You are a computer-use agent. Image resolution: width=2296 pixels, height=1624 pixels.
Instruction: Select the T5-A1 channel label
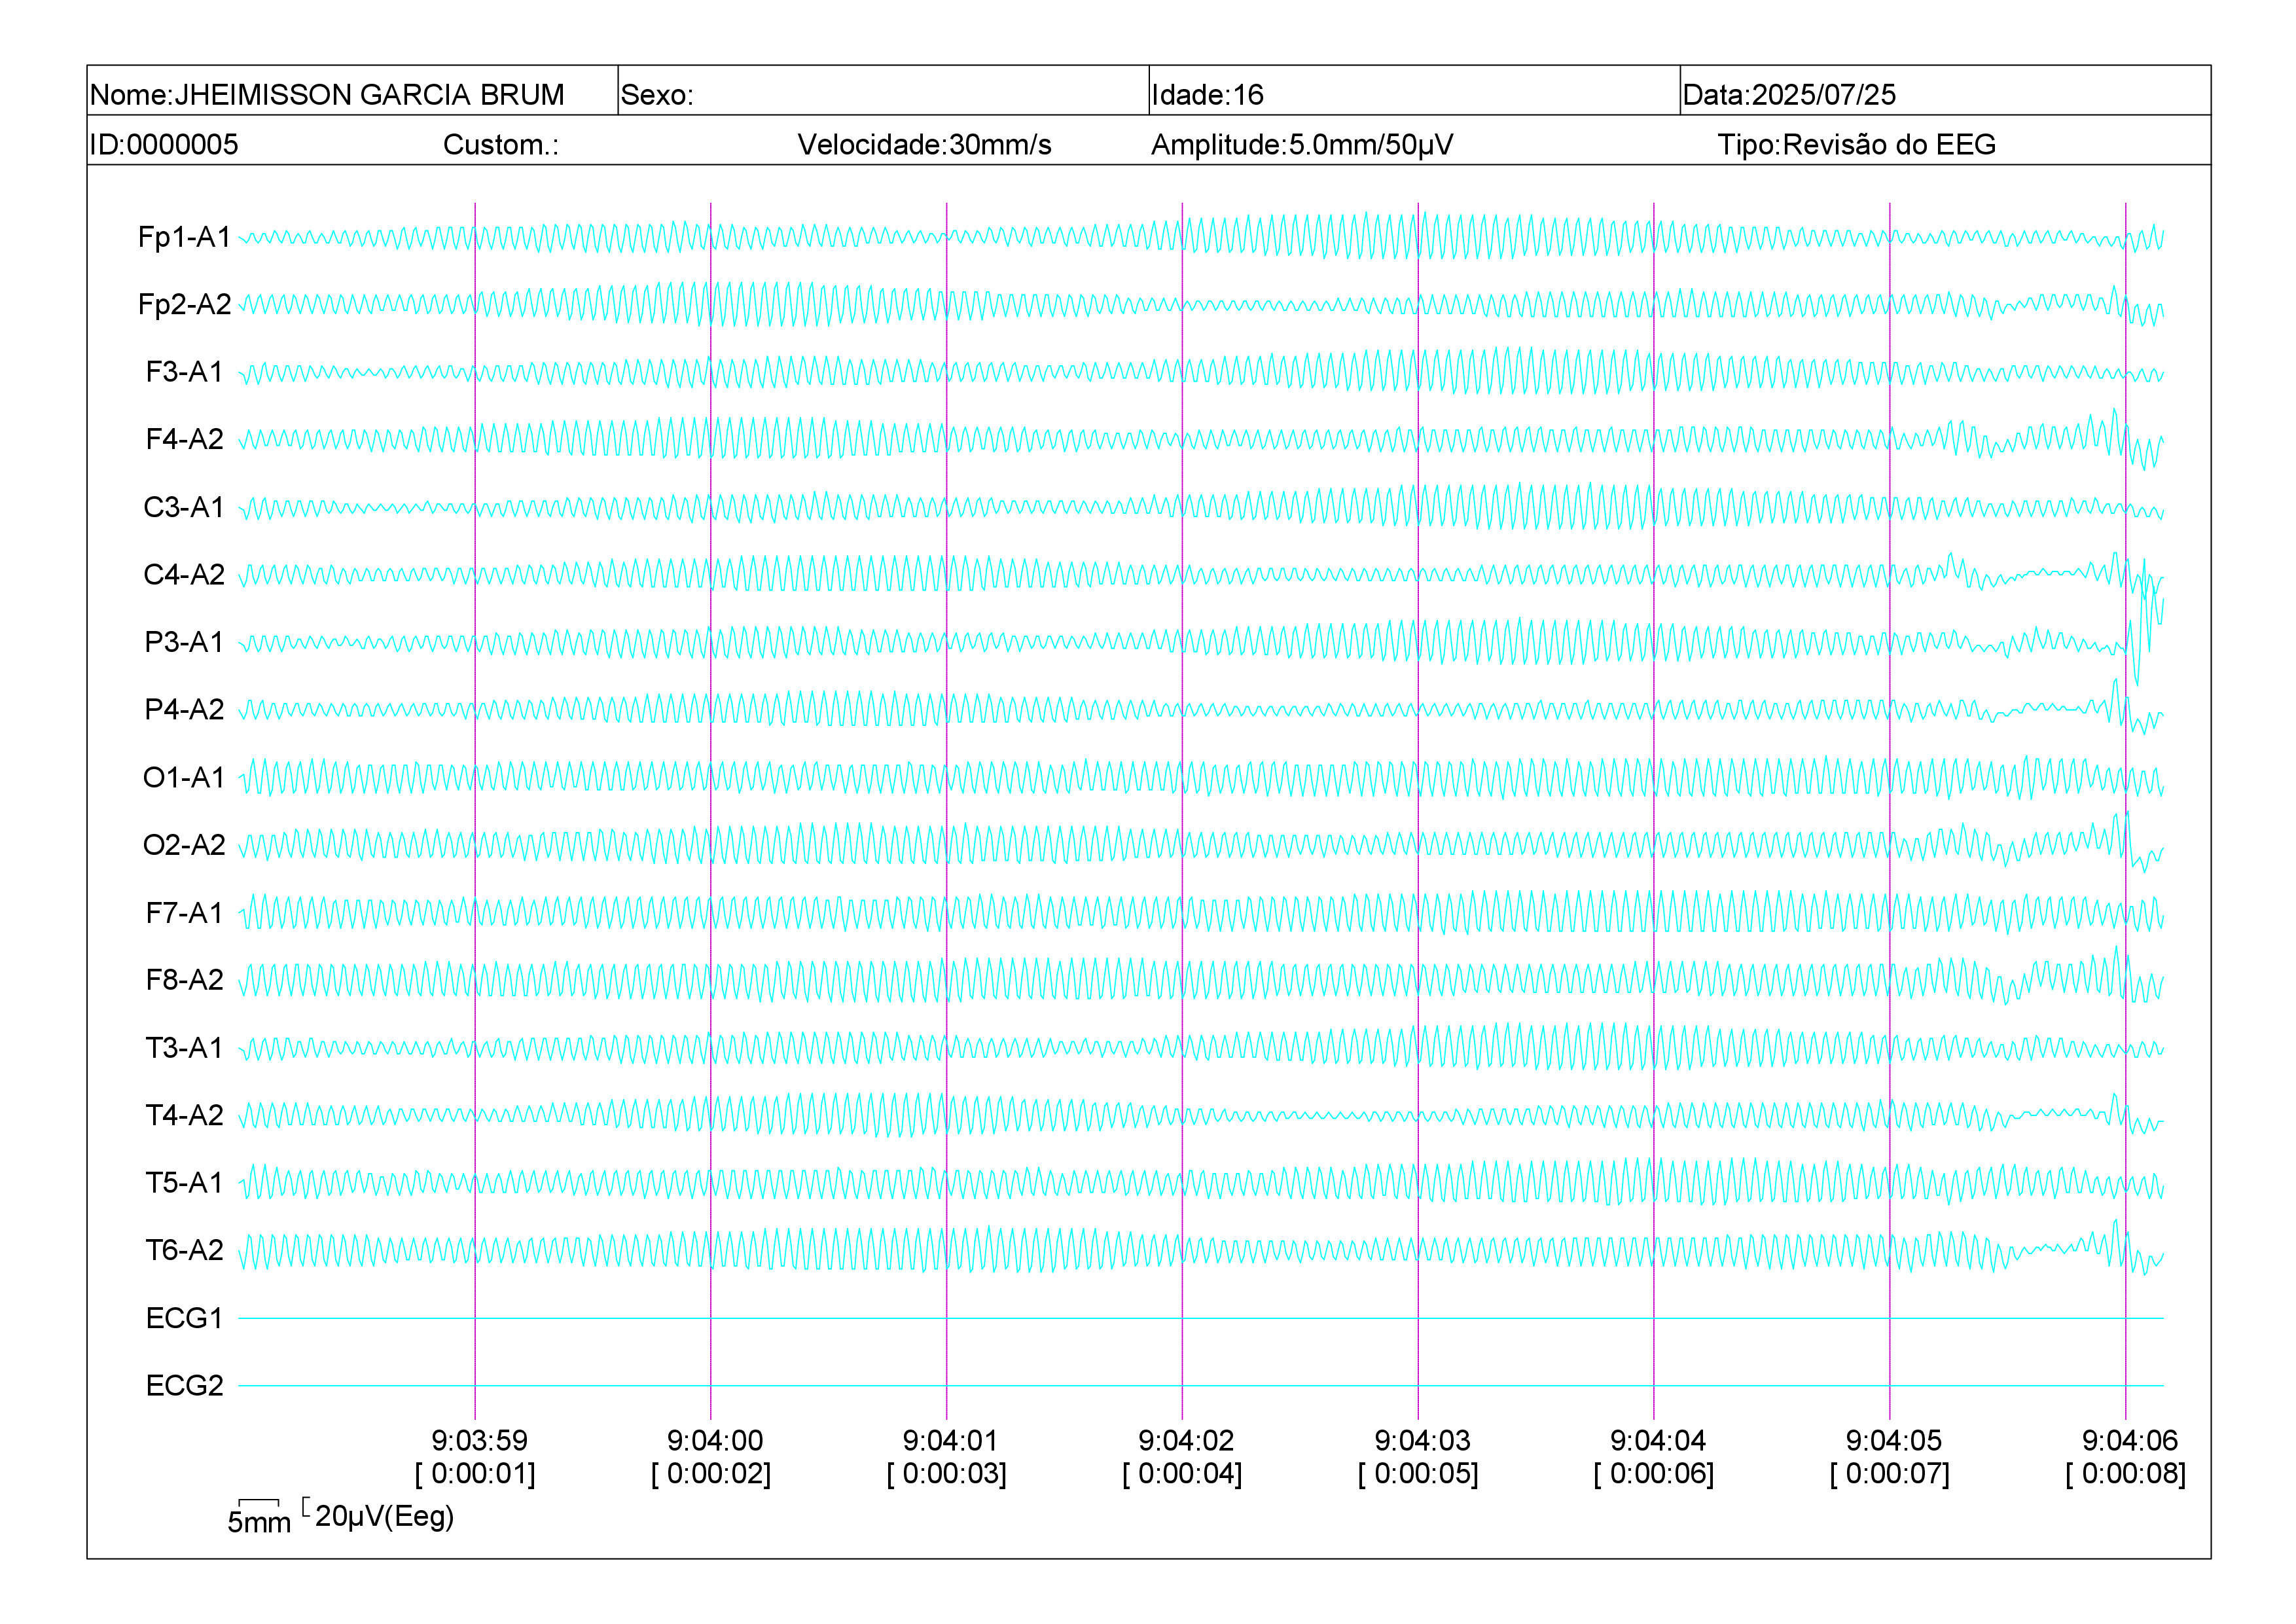pyautogui.click(x=184, y=1183)
